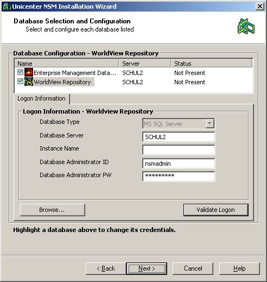The image size is (267, 282).
Task: Cancel the installation wizard
Action: (x=193, y=268)
